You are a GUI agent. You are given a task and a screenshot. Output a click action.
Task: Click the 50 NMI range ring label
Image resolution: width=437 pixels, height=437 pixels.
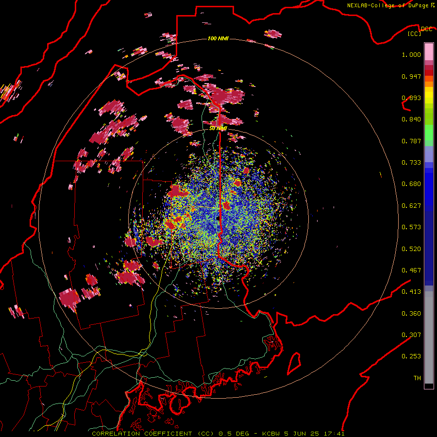(x=218, y=128)
